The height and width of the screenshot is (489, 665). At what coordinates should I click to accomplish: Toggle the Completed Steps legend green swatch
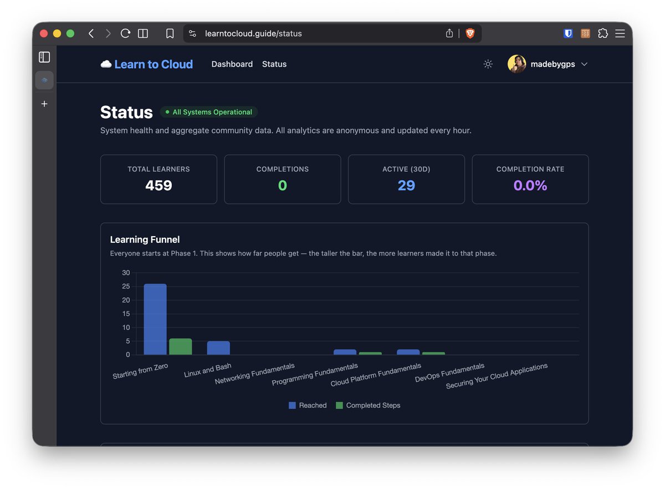[339, 405]
